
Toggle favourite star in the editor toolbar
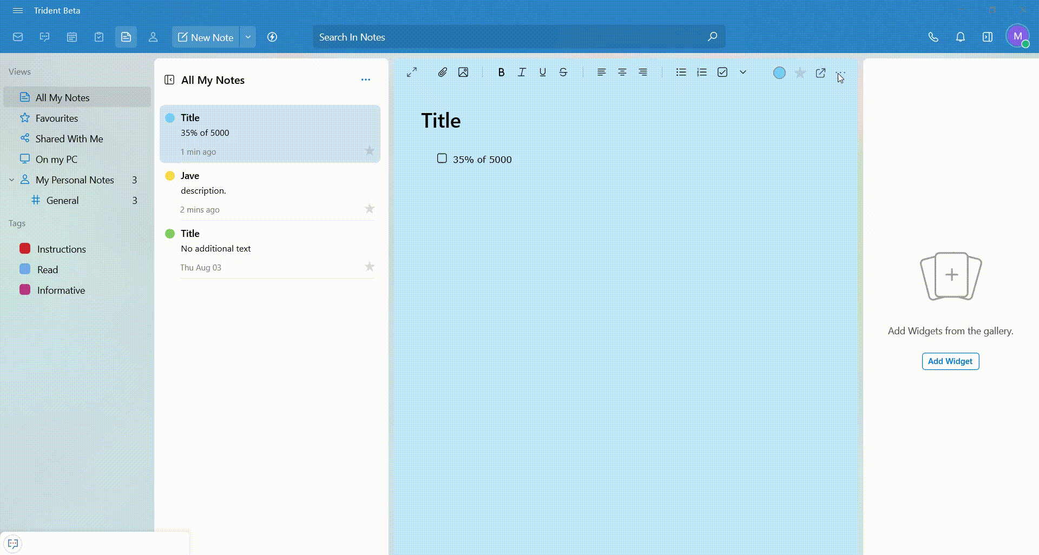click(x=800, y=73)
